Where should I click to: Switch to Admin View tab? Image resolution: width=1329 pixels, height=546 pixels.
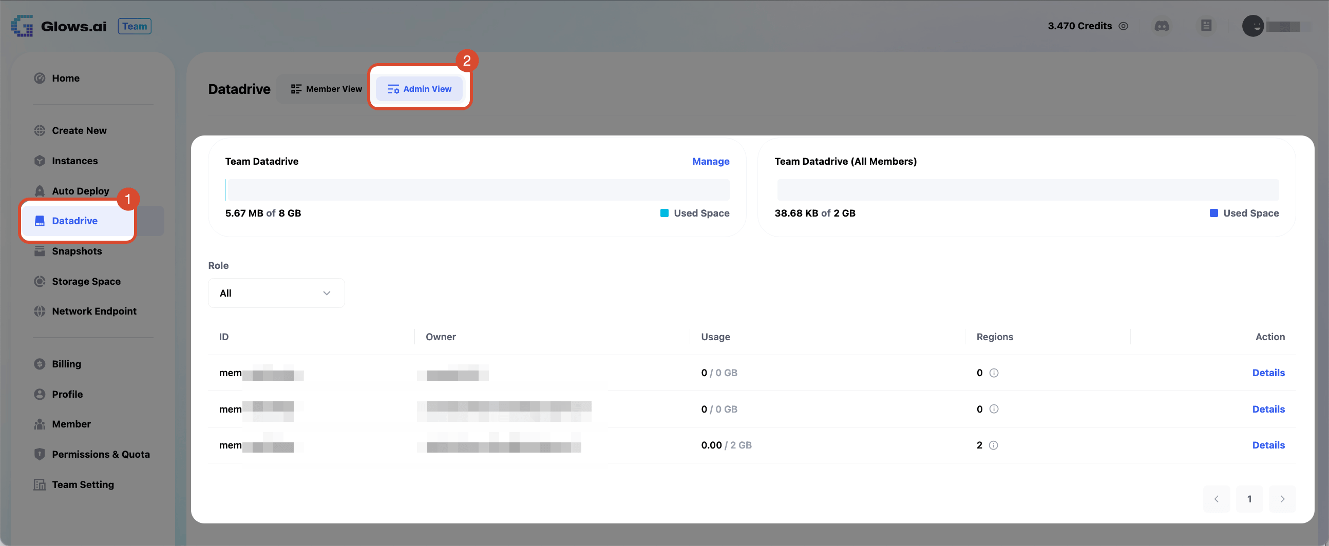point(420,89)
